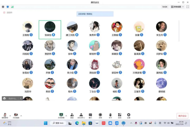Open the chat panel icon
Image resolution: width=190 pixels, height=127 pixels.
point(91,116)
